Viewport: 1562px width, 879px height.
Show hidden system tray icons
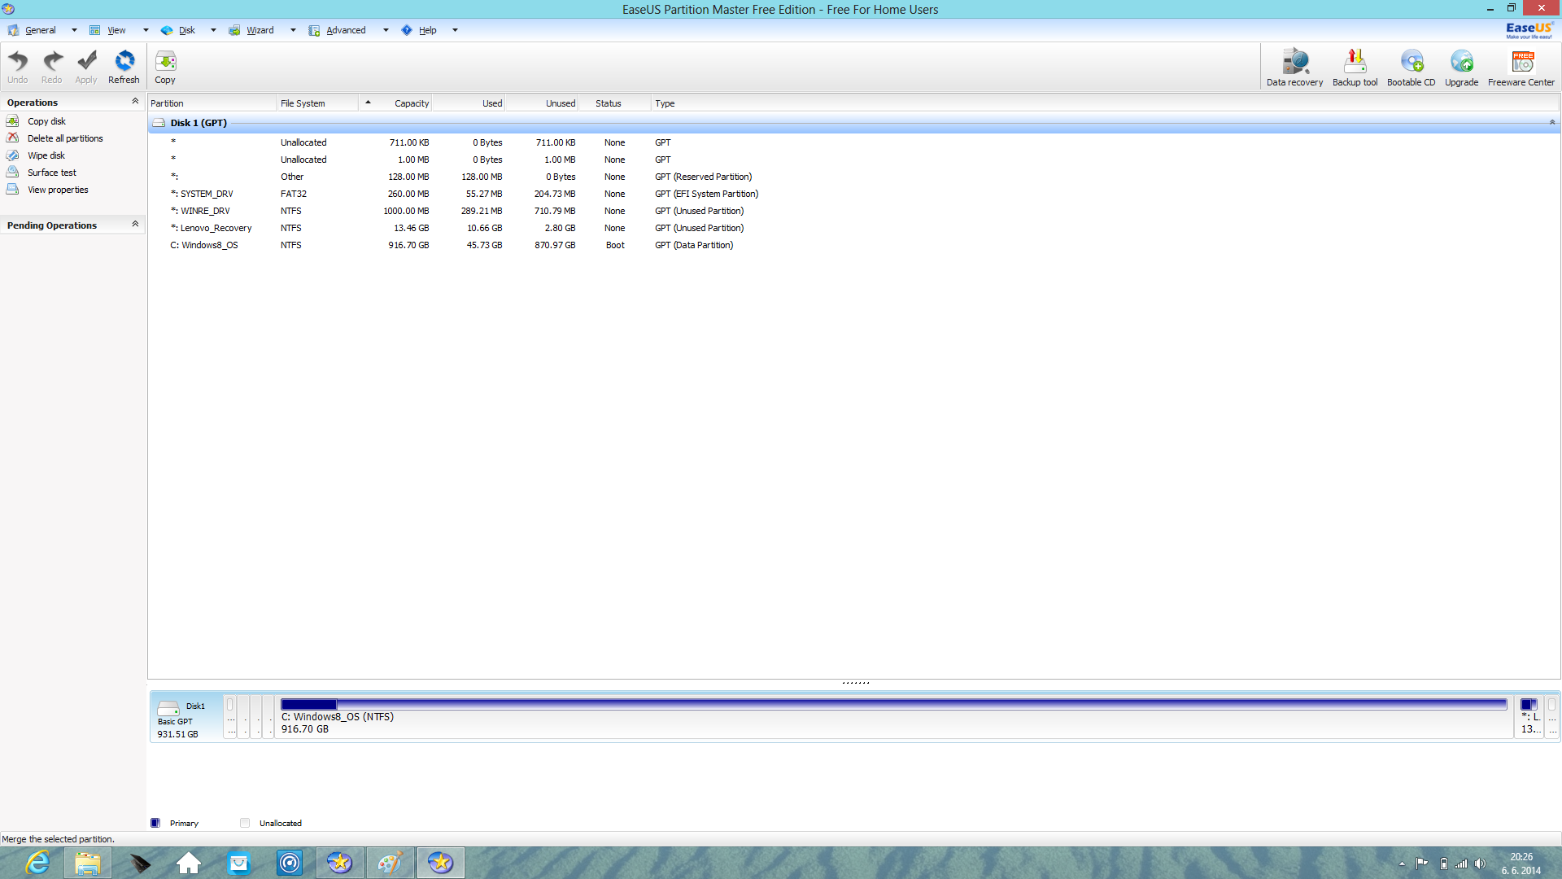(x=1402, y=864)
